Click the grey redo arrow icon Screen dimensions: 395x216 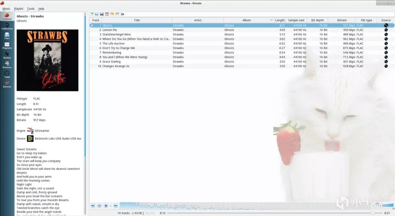click(x=117, y=14)
